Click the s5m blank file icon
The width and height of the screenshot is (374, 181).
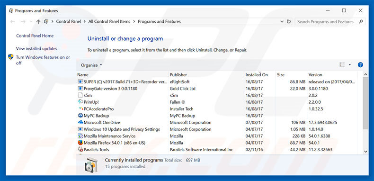point(80,95)
